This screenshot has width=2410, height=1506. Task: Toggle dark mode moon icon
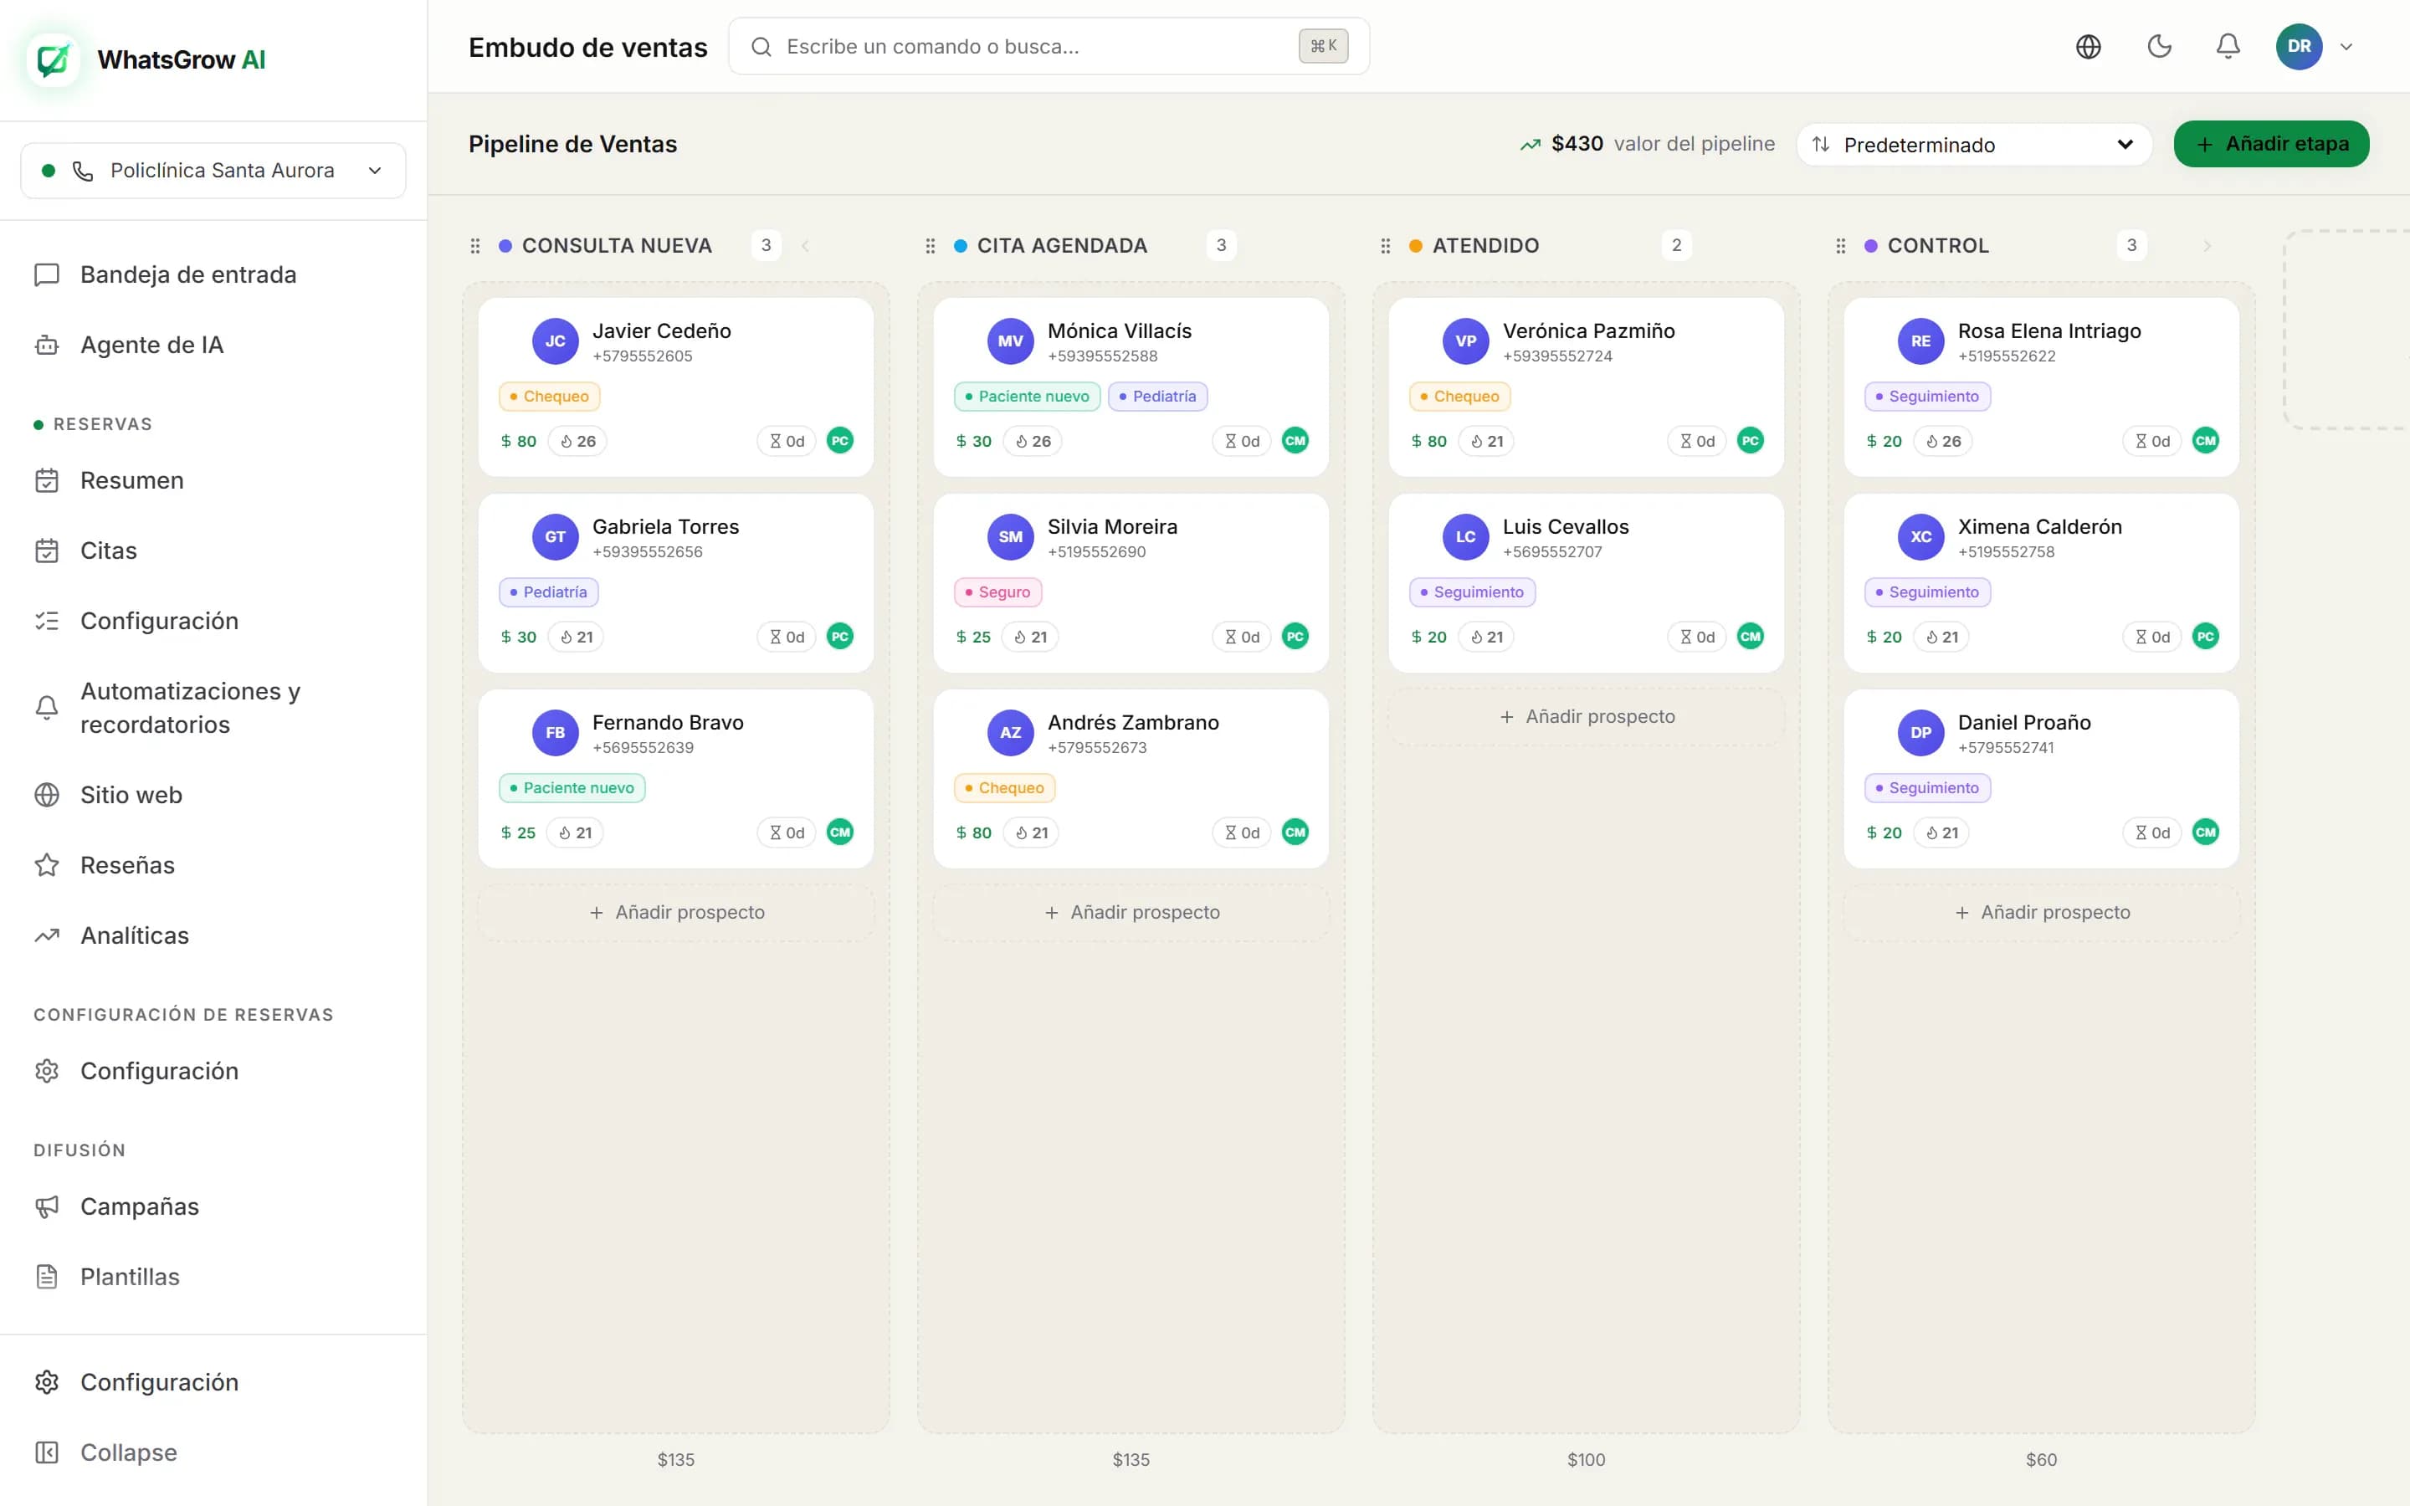point(2158,46)
